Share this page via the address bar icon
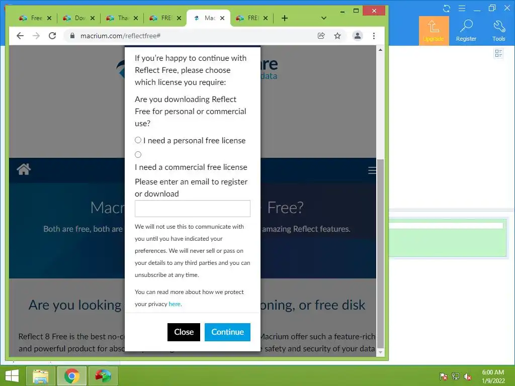This screenshot has width=515, height=386. click(x=321, y=36)
